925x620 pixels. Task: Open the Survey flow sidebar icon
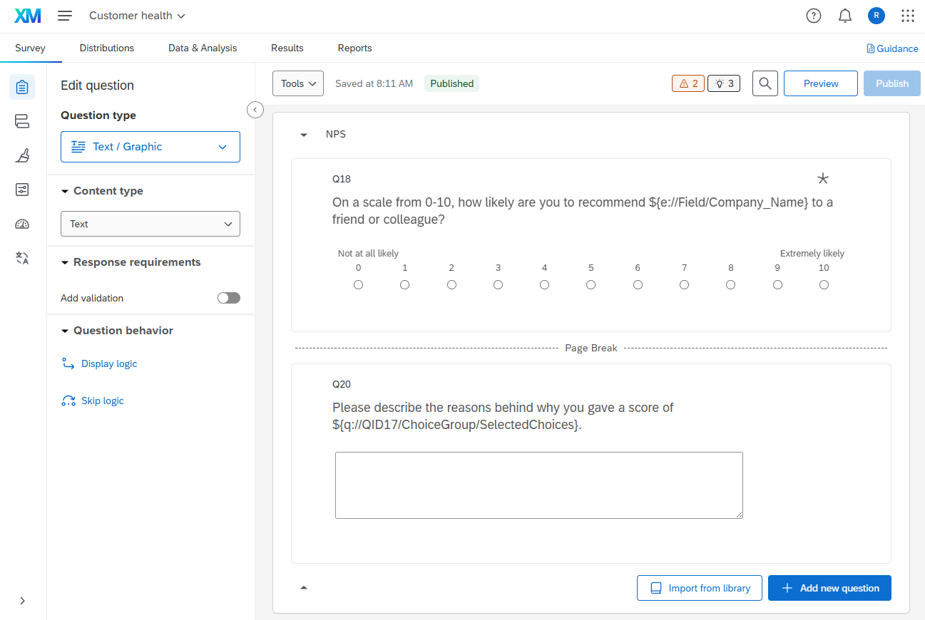coord(22,121)
